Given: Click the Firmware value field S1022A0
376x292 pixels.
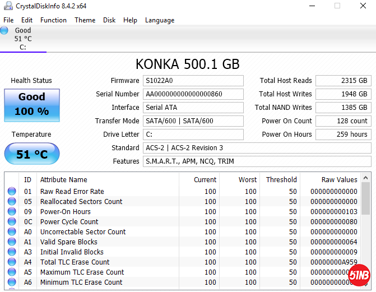Looking at the screenshot, I should [x=193, y=81].
